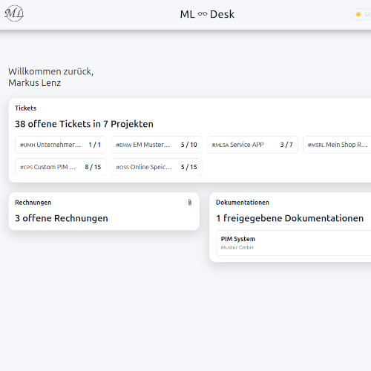This screenshot has width=371, height=371.
Task: Click the Rechnungen card heading
Action: (x=33, y=203)
